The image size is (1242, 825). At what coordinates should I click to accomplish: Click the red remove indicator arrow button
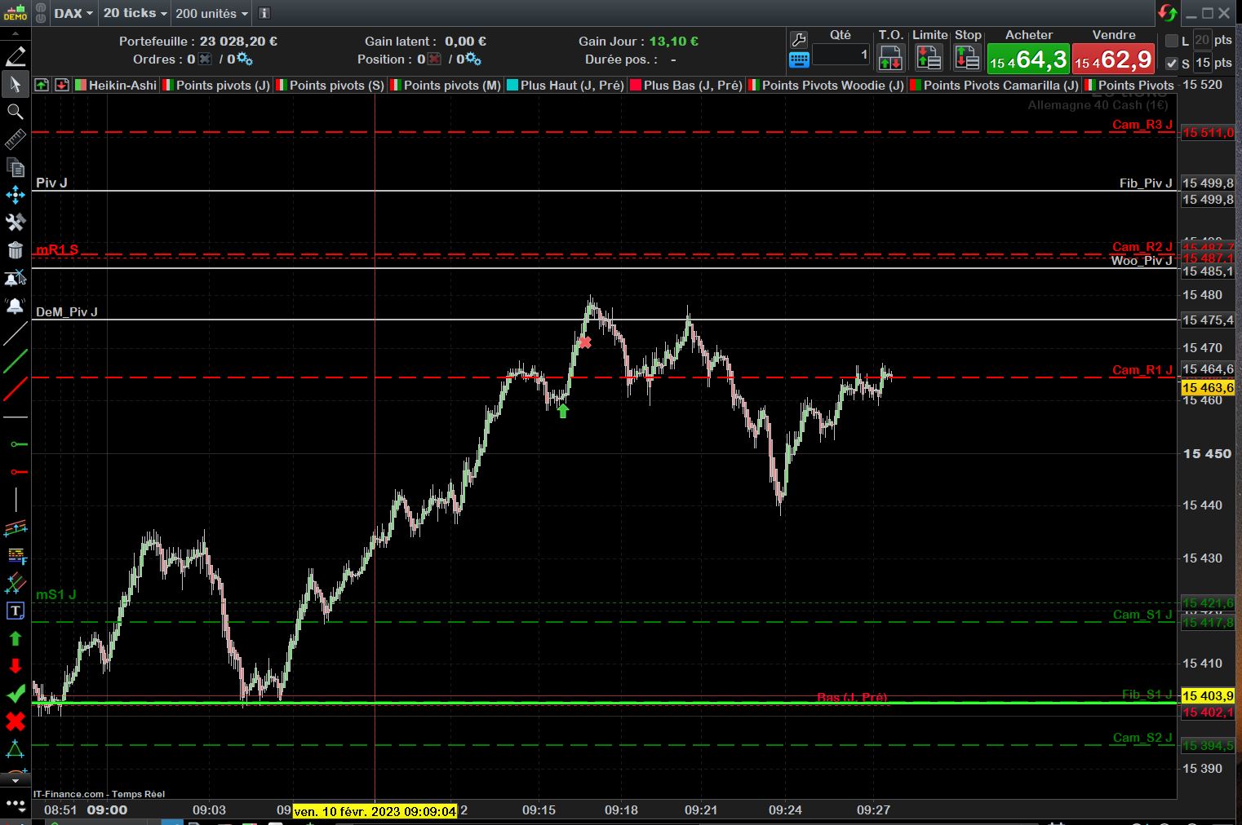click(x=62, y=85)
